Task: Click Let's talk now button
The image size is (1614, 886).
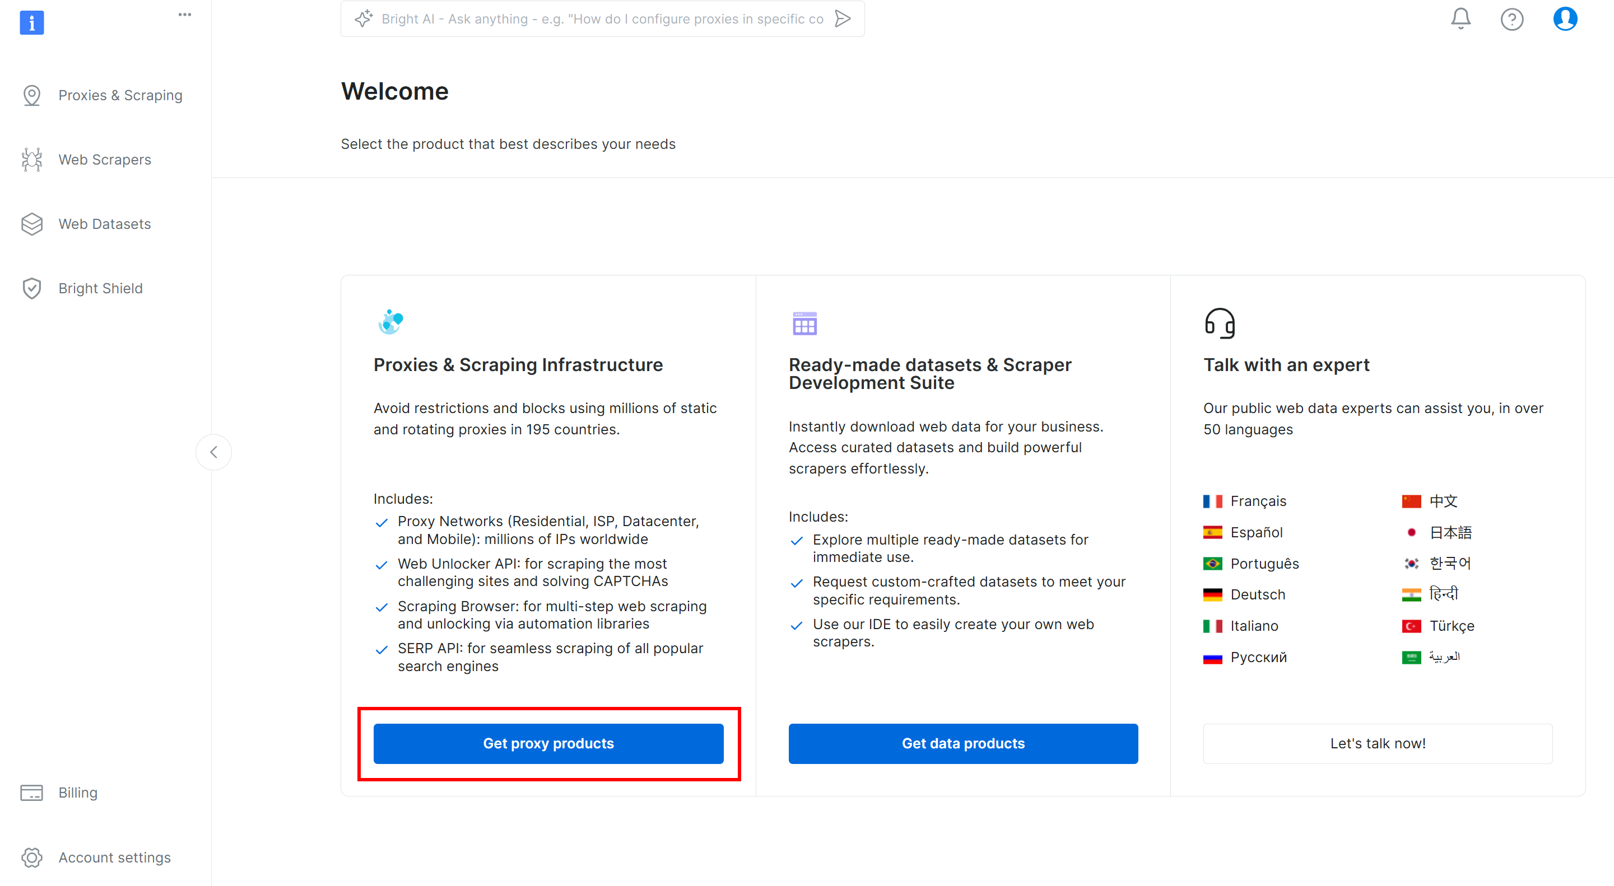Action: (1378, 744)
